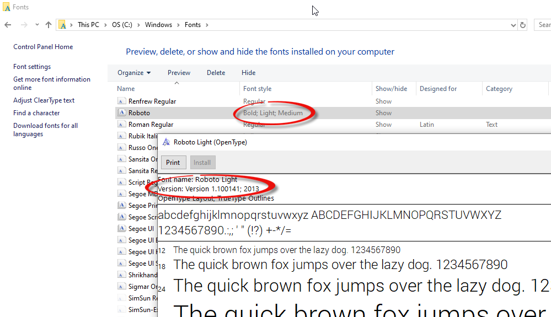Open Font settings link
Screen dimensions: 551x317
pos(32,67)
